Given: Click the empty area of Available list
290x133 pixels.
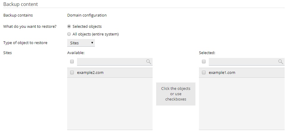Looking at the screenshot, I should click(x=110, y=103).
